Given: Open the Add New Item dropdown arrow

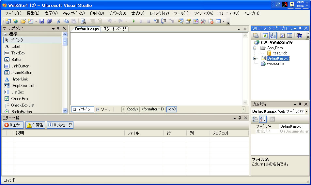Looking at the screenshot, I should [36, 21].
